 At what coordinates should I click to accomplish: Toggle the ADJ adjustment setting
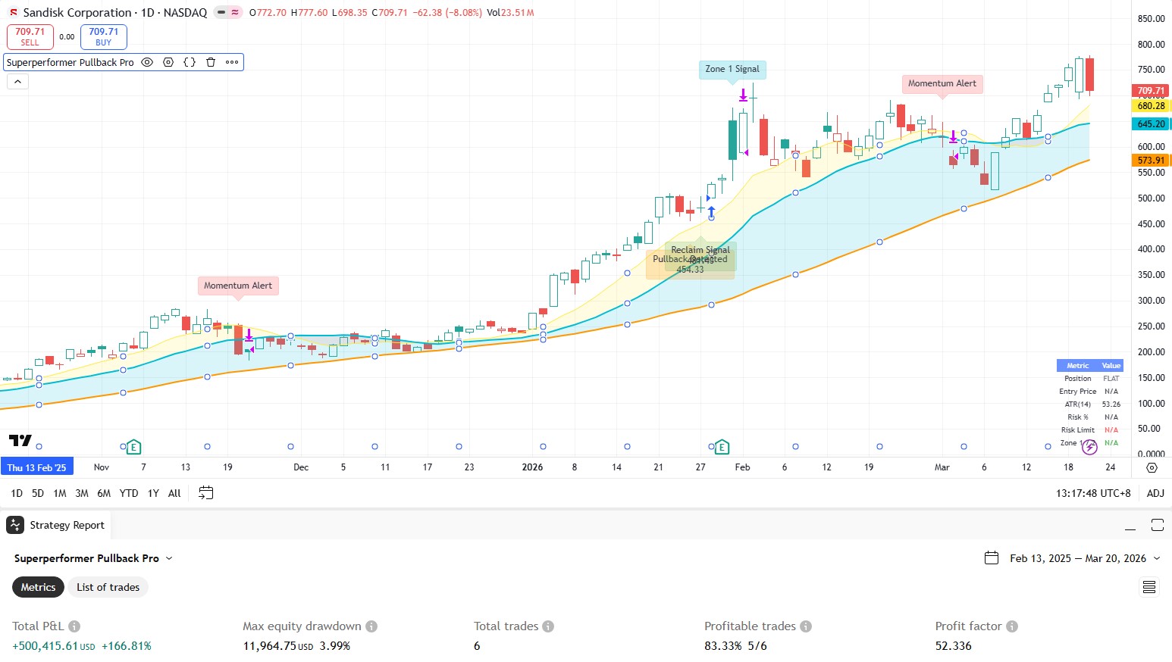click(x=1155, y=493)
